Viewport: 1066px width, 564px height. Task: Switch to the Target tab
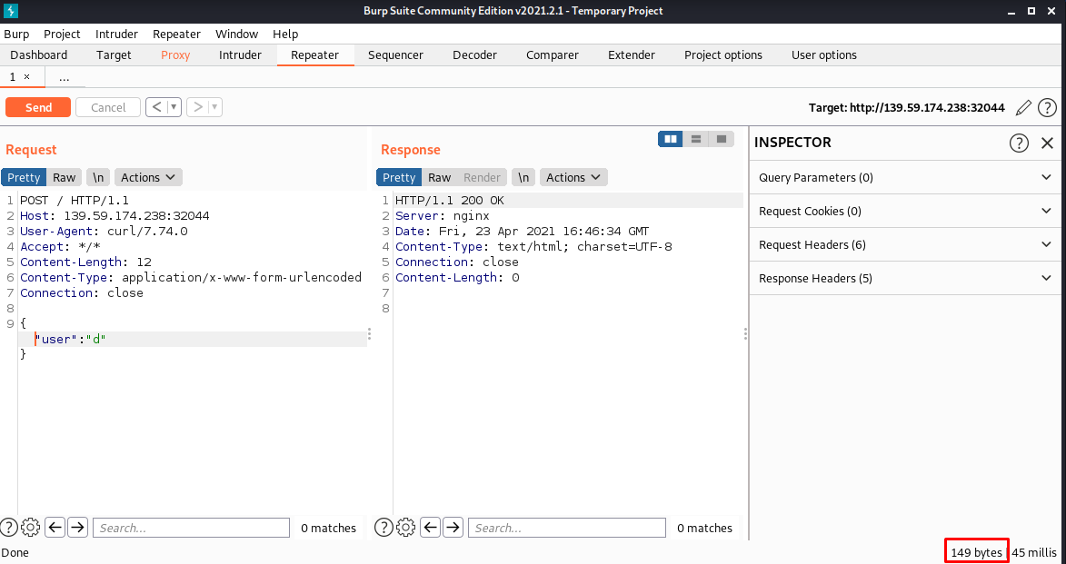pyautogui.click(x=114, y=55)
